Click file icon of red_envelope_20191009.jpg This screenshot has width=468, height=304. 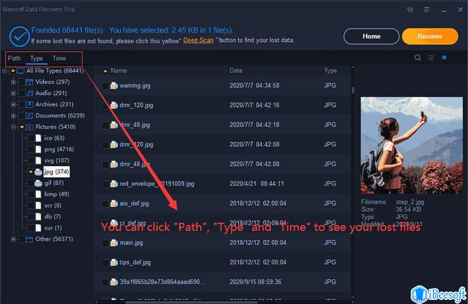[113, 184]
